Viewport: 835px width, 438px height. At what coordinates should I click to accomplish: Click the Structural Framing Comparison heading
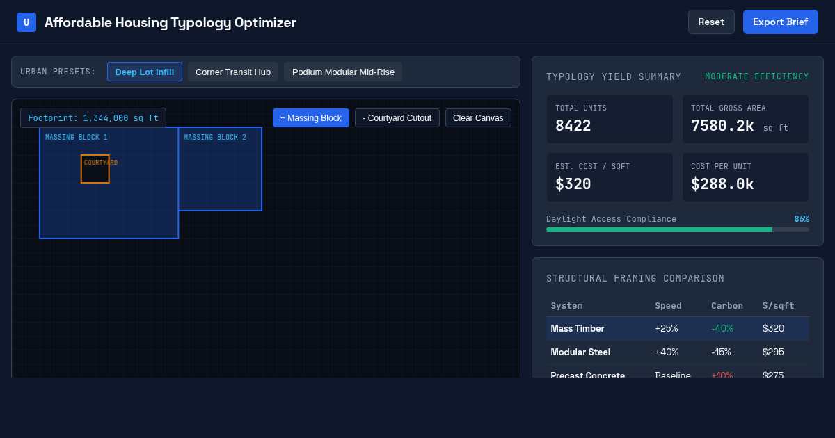635,279
